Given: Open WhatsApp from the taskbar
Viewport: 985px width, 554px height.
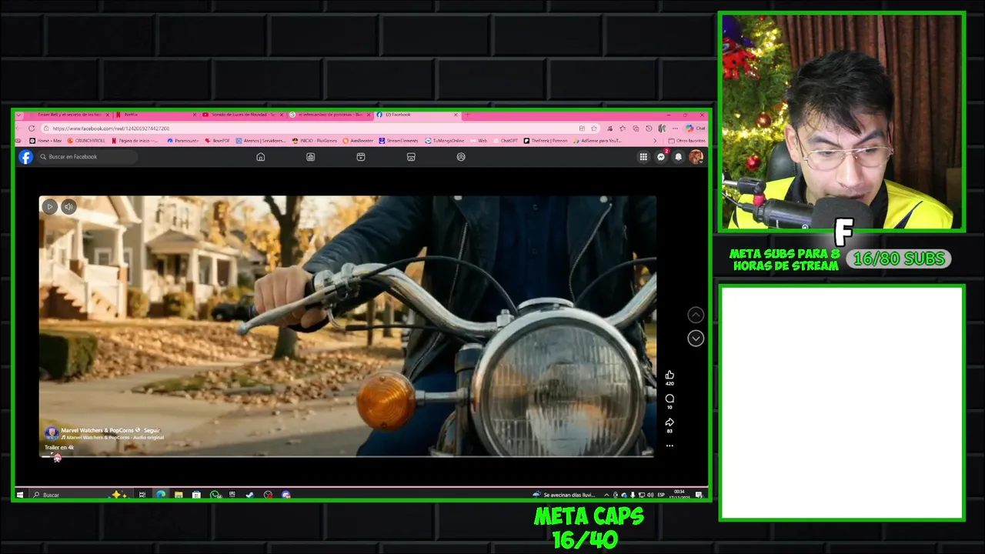Looking at the screenshot, I should [215, 495].
